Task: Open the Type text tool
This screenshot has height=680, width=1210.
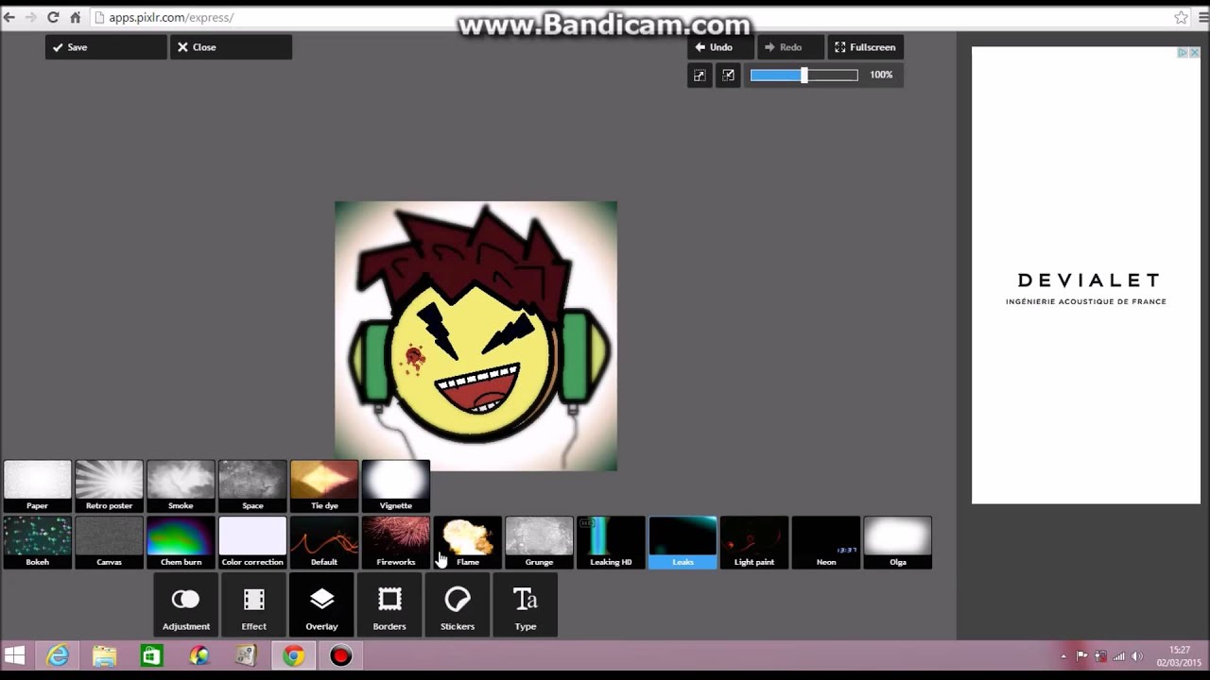Action: (x=526, y=605)
